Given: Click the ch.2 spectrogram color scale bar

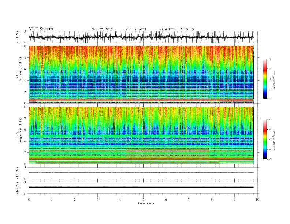Looking at the screenshot, I should point(265,139).
